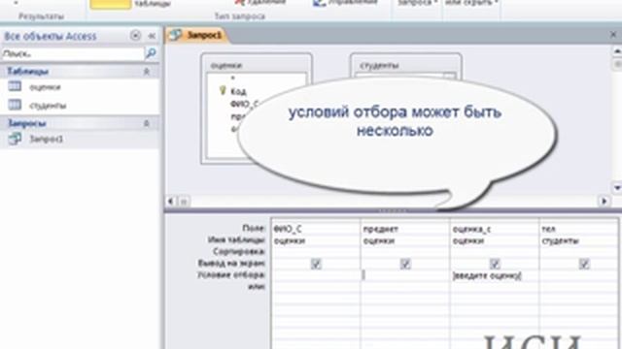
Task: Collapse the navigation pane with the double chevron
Action: (x=152, y=36)
